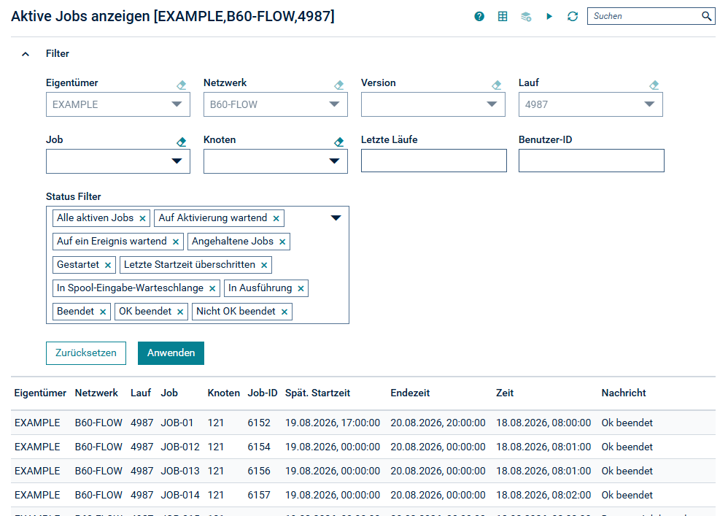Remove the 'Angehaltene Jobs' status tag
The height and width of the screenshot is (516, 728).
pyautogui.click(x=282, y=242)
